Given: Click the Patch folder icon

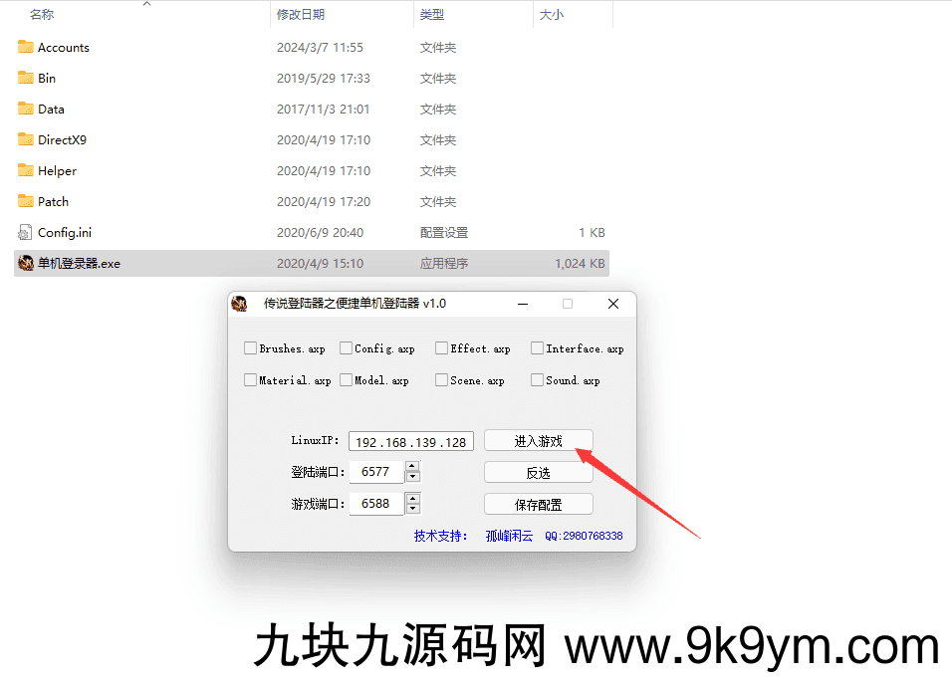Looking at the screenshot, I should [26, 201].
